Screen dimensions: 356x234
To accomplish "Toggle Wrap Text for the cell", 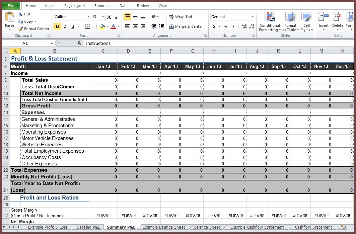I will coord(181,17).
